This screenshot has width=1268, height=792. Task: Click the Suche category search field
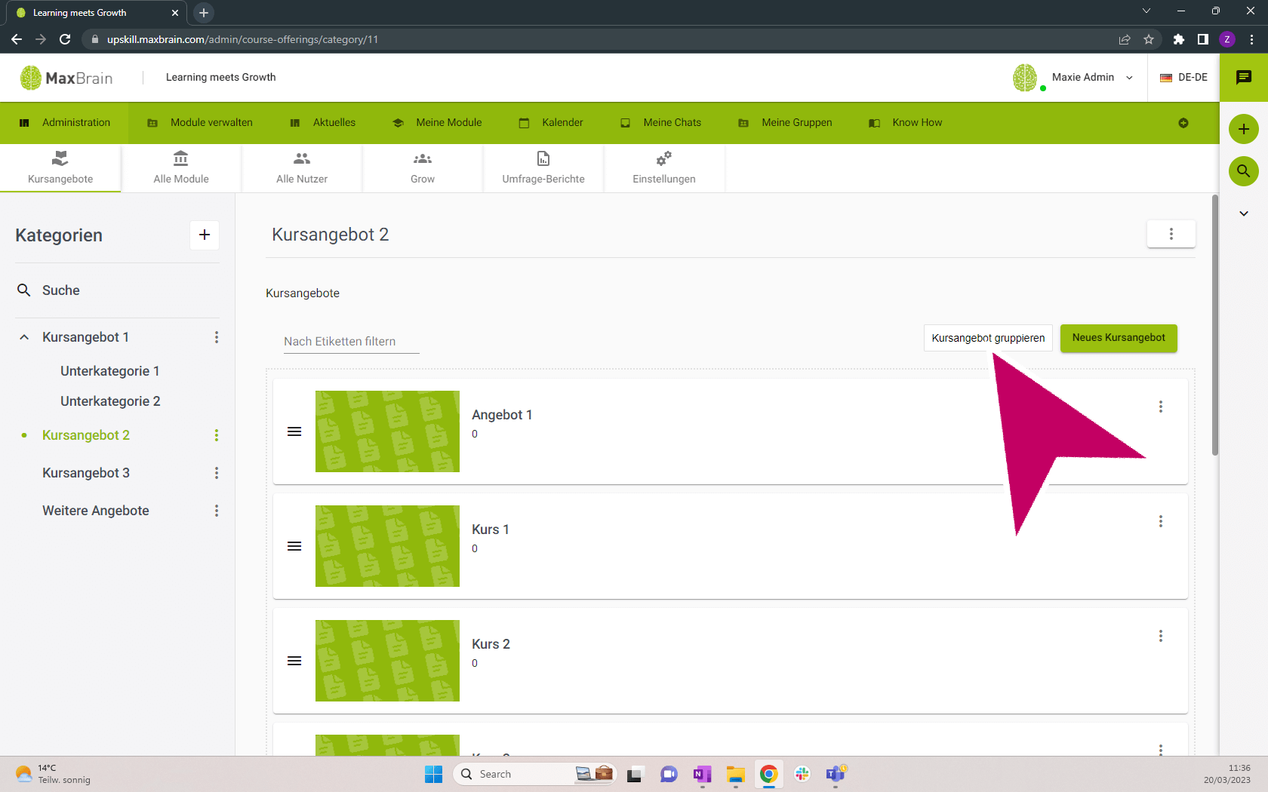point(117,290)
